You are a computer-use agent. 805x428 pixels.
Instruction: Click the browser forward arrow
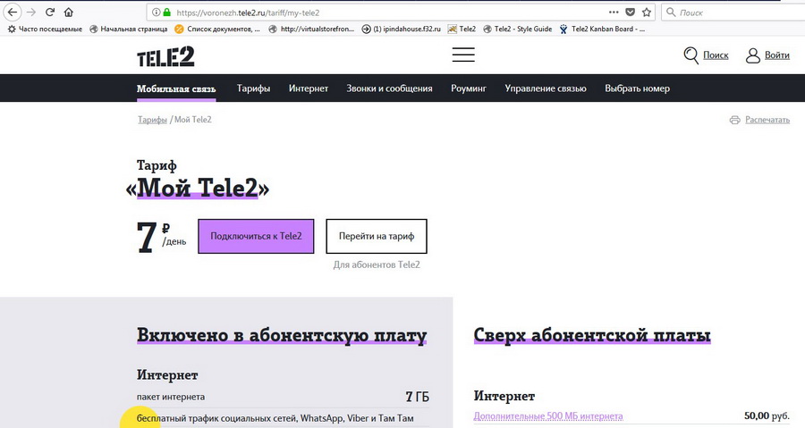[30, 13]
